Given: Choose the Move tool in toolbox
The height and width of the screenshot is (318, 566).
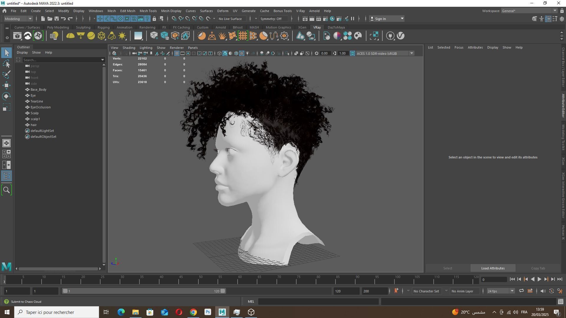Looking at the screenshot, I should pyautogui.click(x=6, y=85).
